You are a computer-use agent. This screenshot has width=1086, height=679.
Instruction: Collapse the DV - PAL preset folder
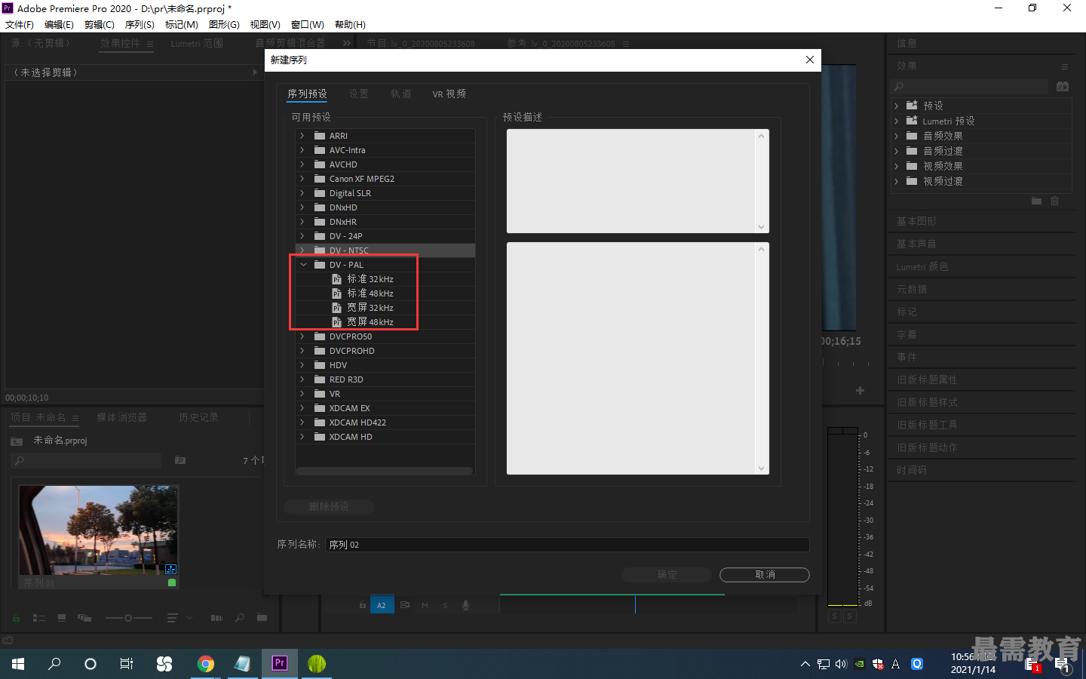pyautogui.click(x=303, y=265)
